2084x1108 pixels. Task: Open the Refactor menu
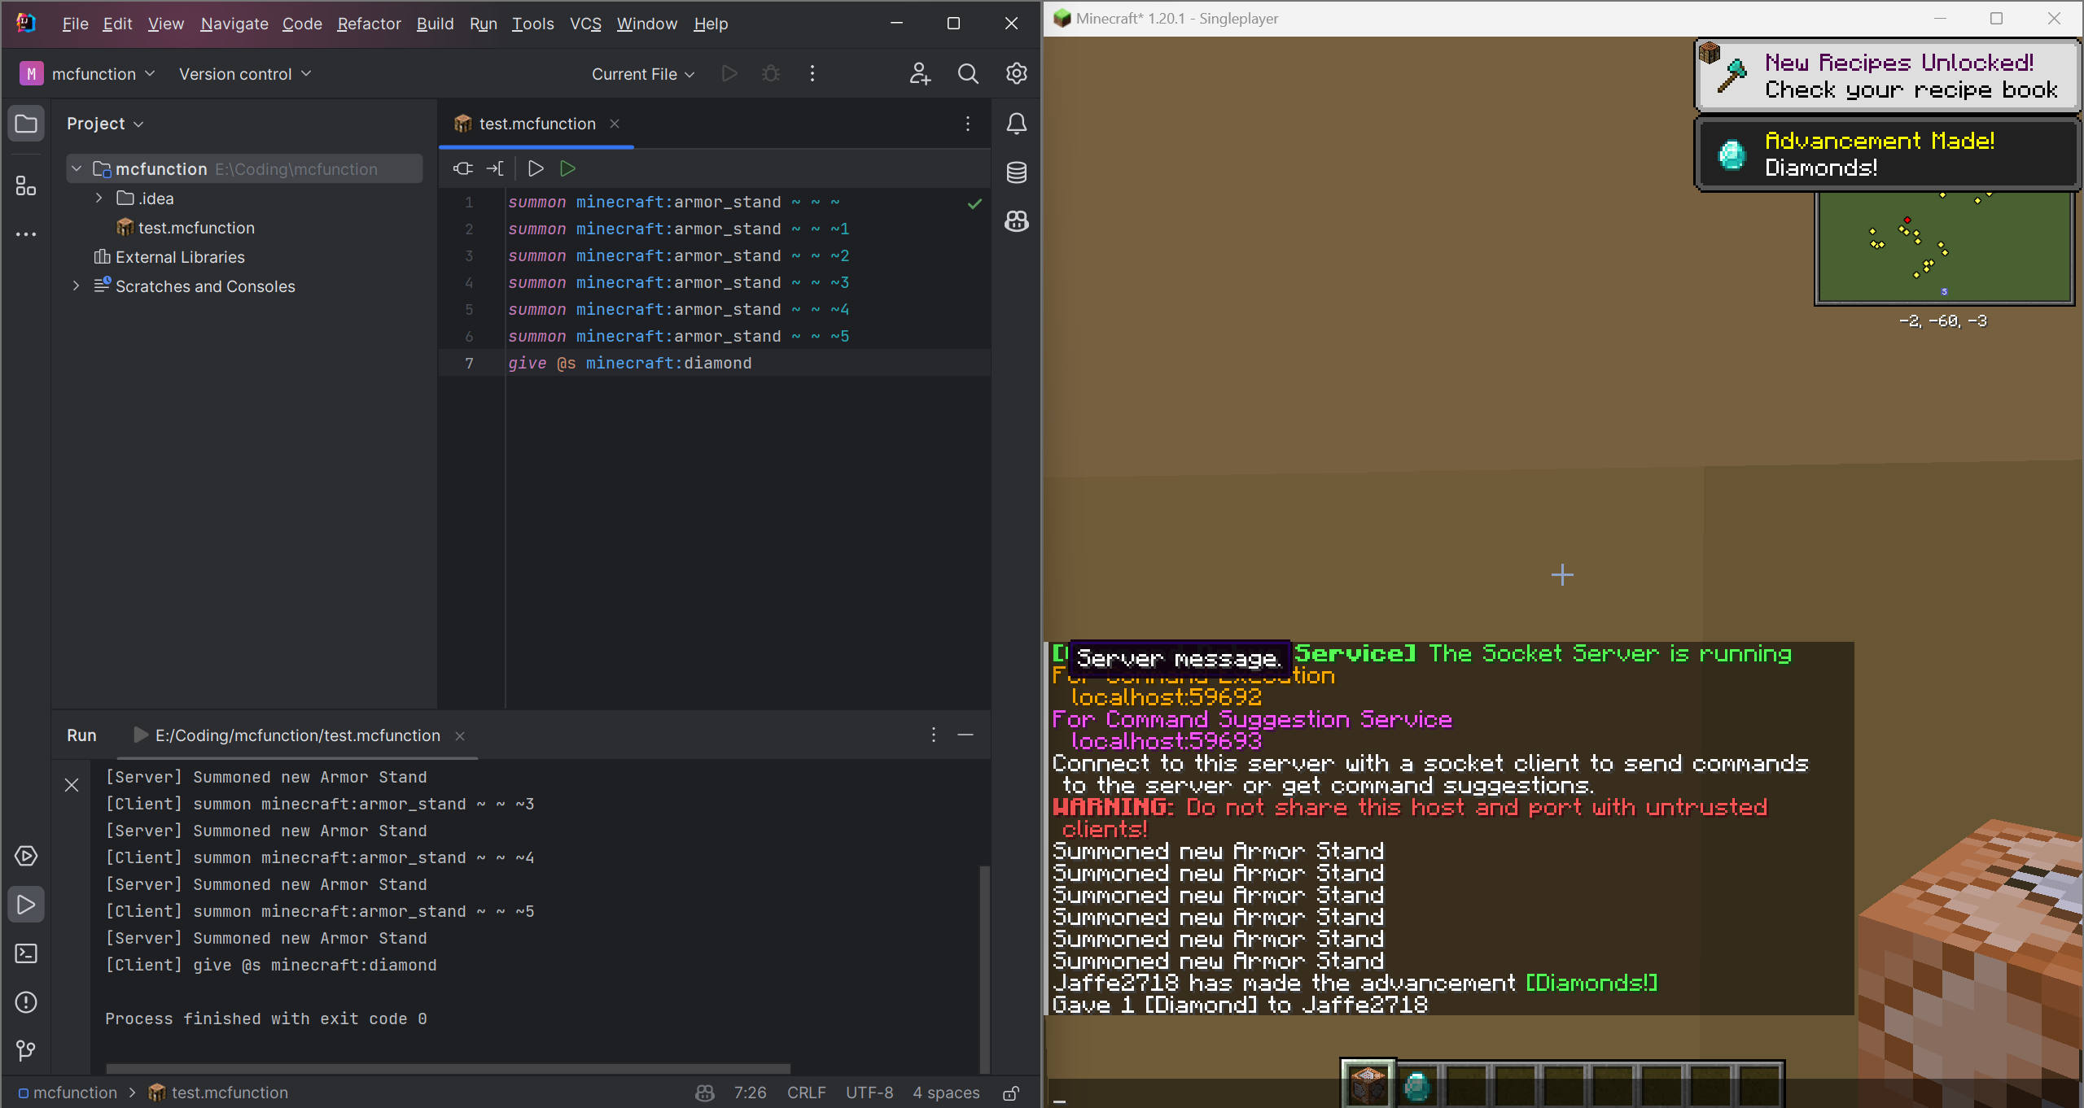click(x=369, y=24)
